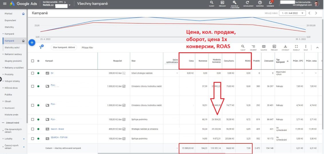Open the Sloupce columns icon
This screenshot has width=324, height=154.
(x=264, y=47)
